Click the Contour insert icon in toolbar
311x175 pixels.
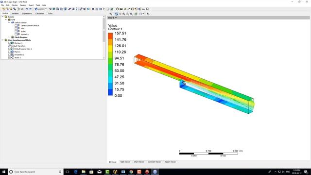point(54,9)
